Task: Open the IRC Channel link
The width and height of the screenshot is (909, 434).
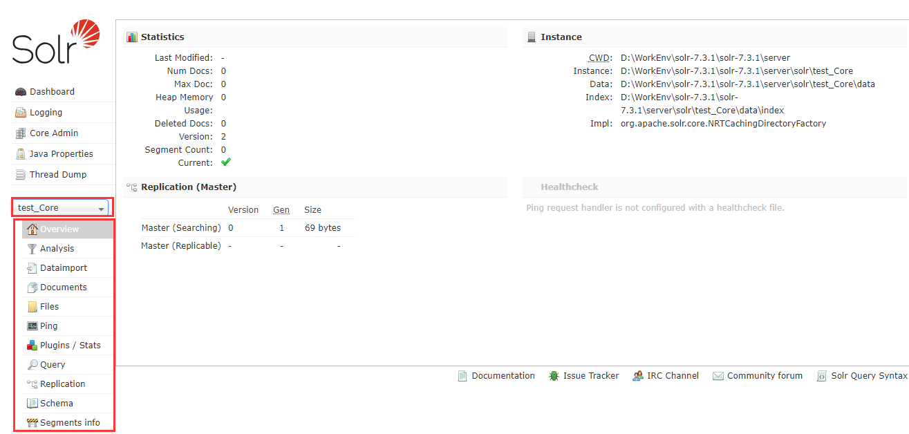Action: click(673, 376)
